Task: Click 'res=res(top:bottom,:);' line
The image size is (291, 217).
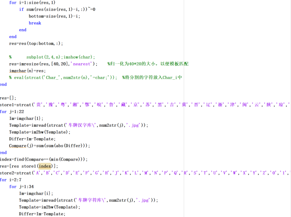Action: click(36, 44)
